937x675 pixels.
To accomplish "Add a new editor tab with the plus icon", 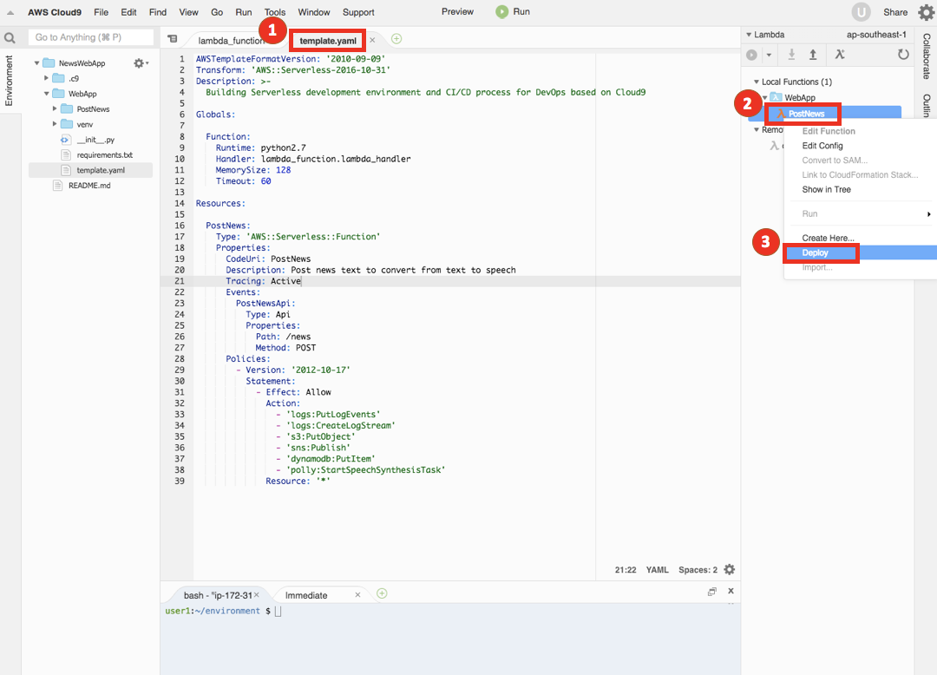I will [396, 39].
